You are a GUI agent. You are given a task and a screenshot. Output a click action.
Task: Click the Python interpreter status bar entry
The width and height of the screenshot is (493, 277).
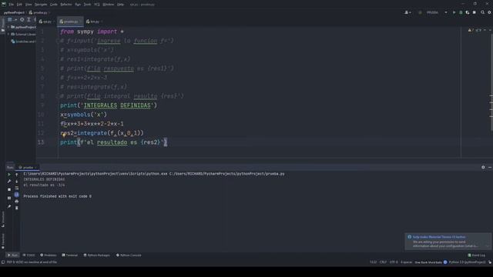(x=467, y=262)
